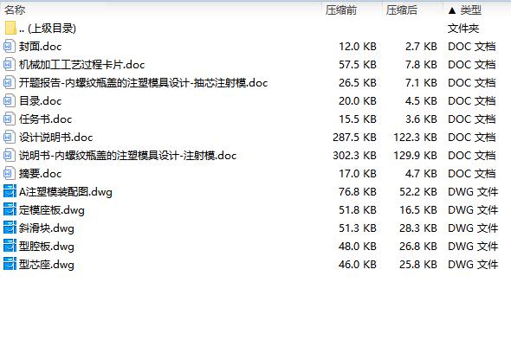This screenshot has height=353, width=511.
Task: Select file name 机械加工工艺过程卡片.doc
Action: [81, 65]
